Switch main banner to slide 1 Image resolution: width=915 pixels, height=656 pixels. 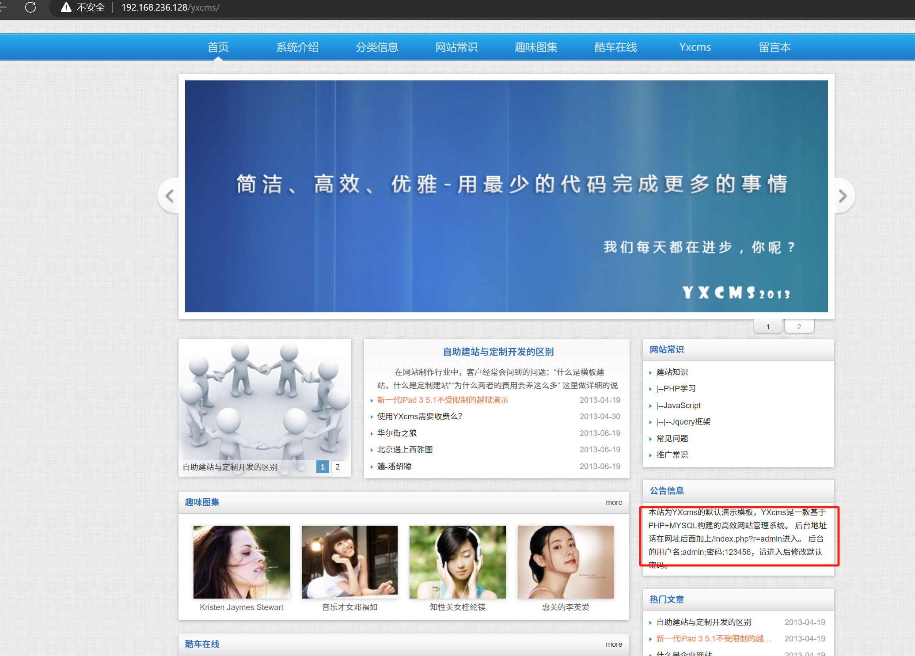[768, 327]
